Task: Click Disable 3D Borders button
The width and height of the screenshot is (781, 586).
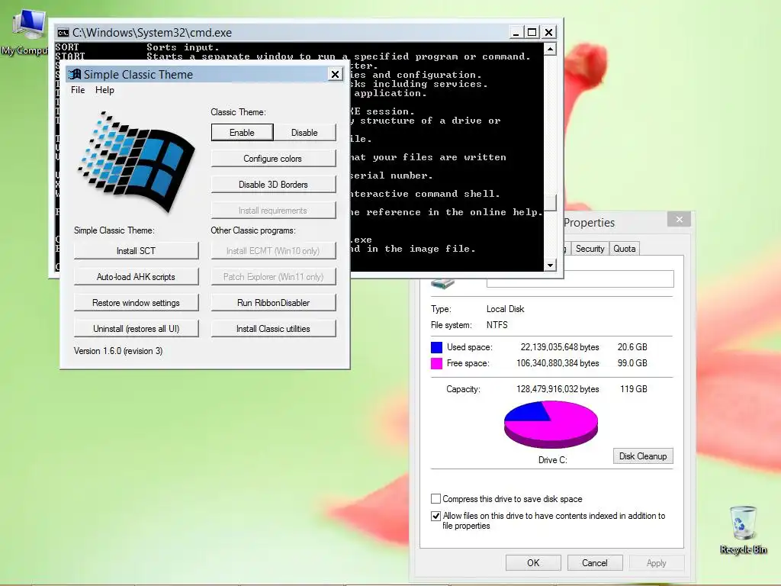Action: (x=273, y=185)
